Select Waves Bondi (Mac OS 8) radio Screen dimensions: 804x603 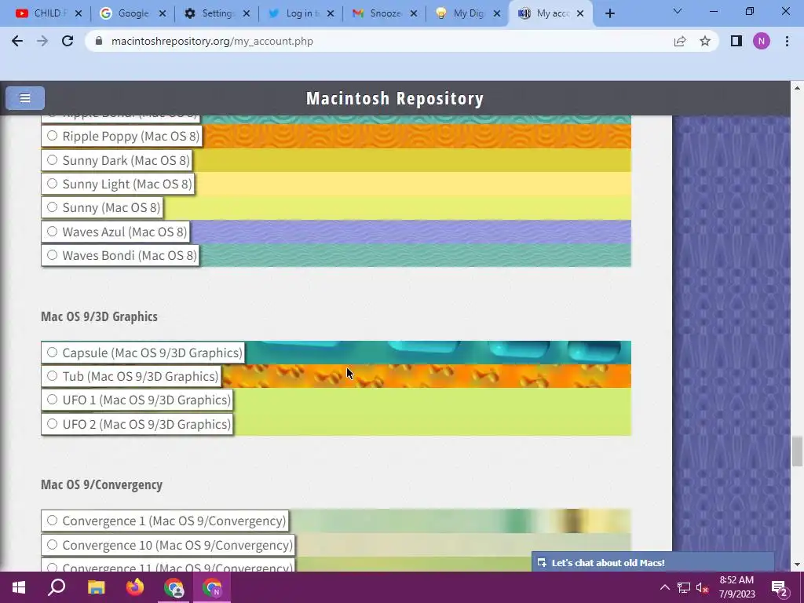(x=52, y=255)
